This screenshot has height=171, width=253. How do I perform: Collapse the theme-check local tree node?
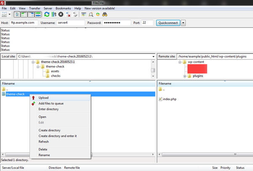38,67
